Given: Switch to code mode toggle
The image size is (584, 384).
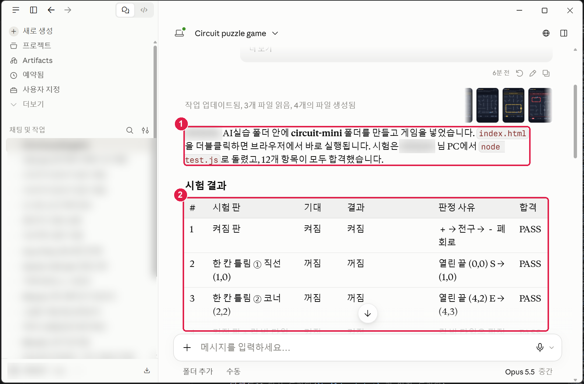Looking at the screenshot, I should [144, 10].
